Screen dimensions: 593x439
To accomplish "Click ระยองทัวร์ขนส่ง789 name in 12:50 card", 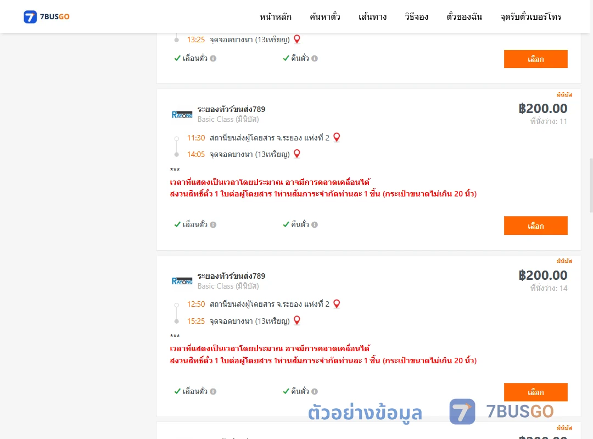I will pyautogui.click(x=231, y=276).
